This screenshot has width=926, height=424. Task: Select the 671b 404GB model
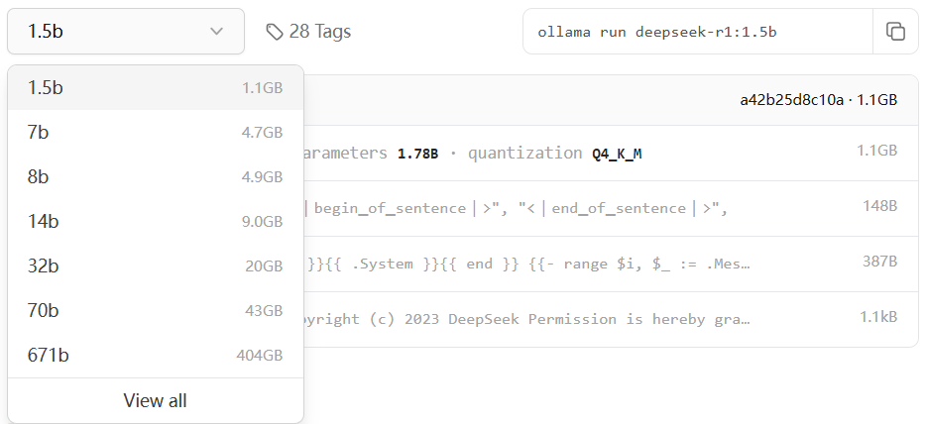tap(155, 355)
